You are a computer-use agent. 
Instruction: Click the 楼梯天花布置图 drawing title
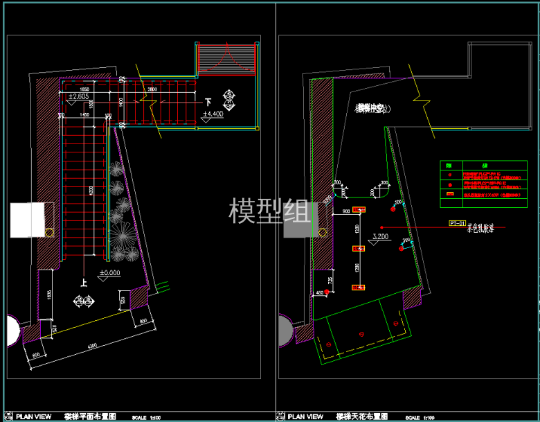click(361, 417)
